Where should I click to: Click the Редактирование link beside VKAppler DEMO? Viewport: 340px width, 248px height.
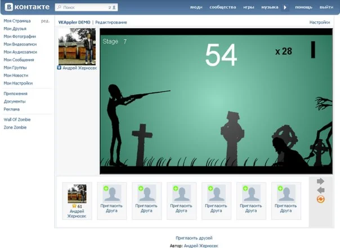[x=111, y=23]
